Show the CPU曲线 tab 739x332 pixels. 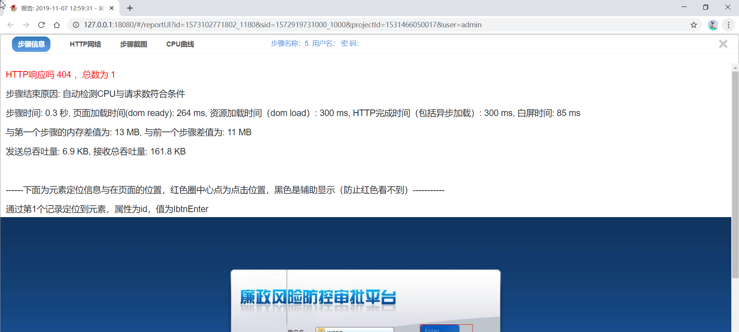coord(180,44)
